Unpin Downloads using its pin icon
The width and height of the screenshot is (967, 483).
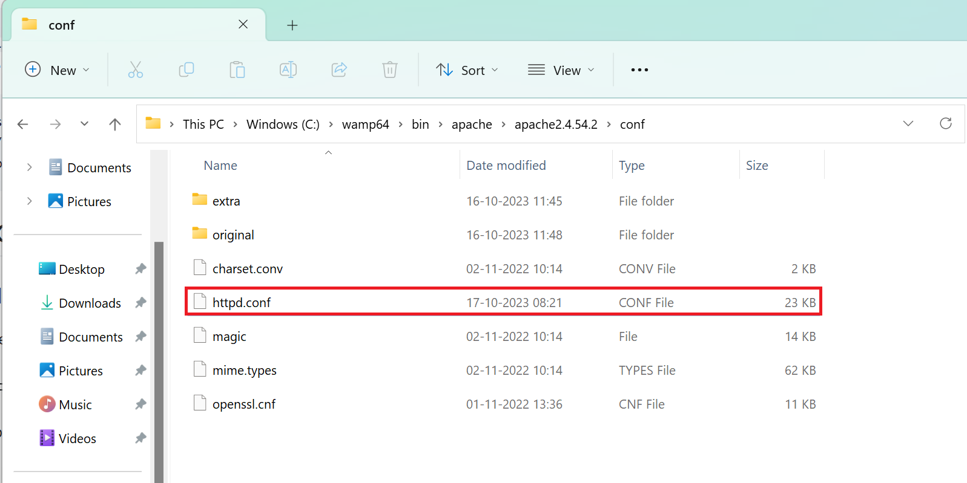click(140, 303)
